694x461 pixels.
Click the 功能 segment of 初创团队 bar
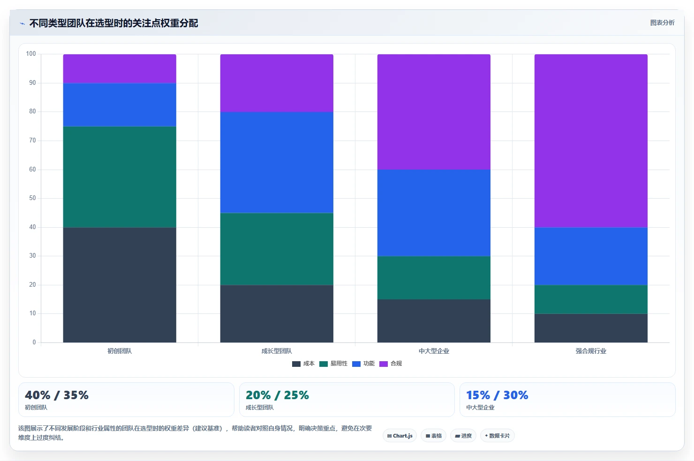point(120,105)
